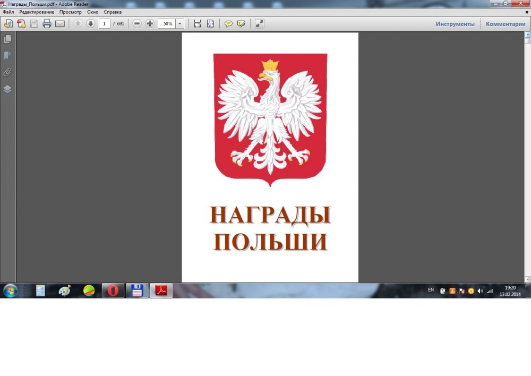Add a sticky note comment
Image resolution: width=531 pixels, height=376 pixels.
[228, 24]
